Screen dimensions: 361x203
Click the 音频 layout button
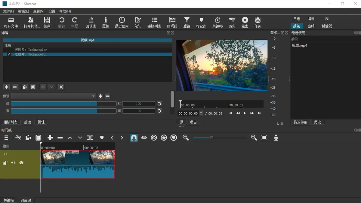point(311,26)
